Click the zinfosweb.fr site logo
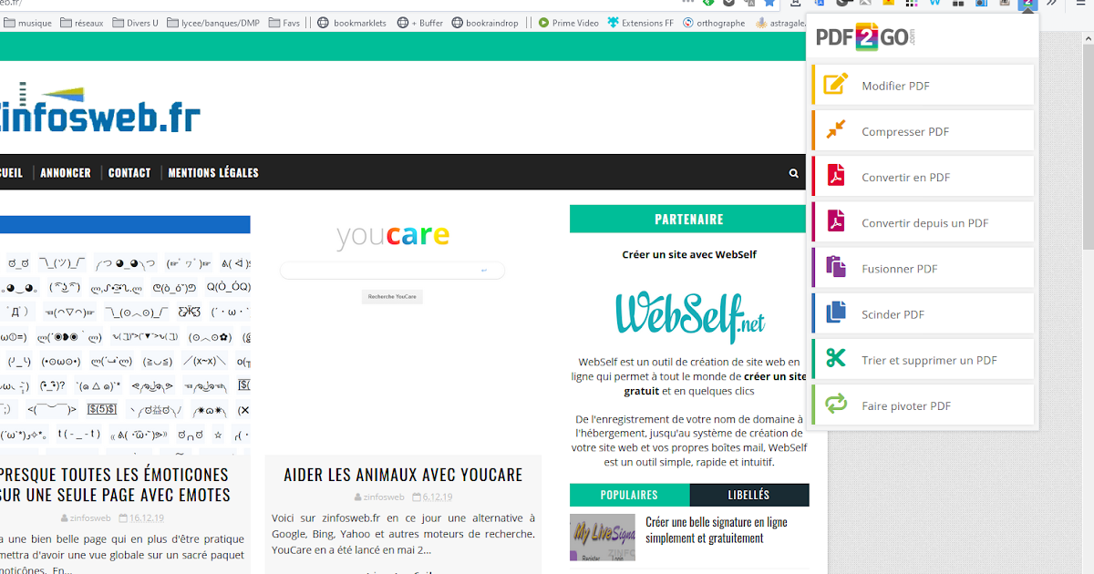Image resolution: width=1094 pixels, height=574 pixels. (98, 108)
